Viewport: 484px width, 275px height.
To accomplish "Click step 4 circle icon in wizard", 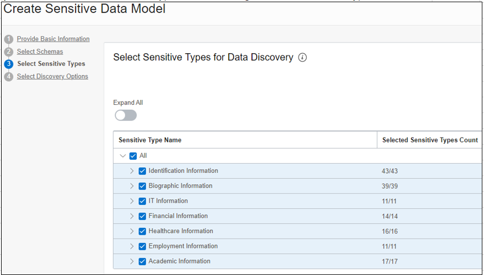I will [8, 77].
